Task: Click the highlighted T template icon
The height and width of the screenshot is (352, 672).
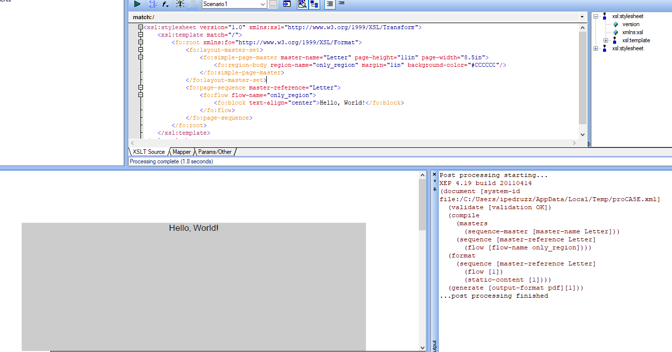Action: tap(180, 4)
